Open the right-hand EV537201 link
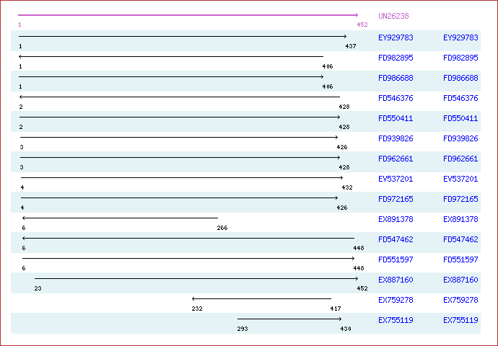 (460, 179)
